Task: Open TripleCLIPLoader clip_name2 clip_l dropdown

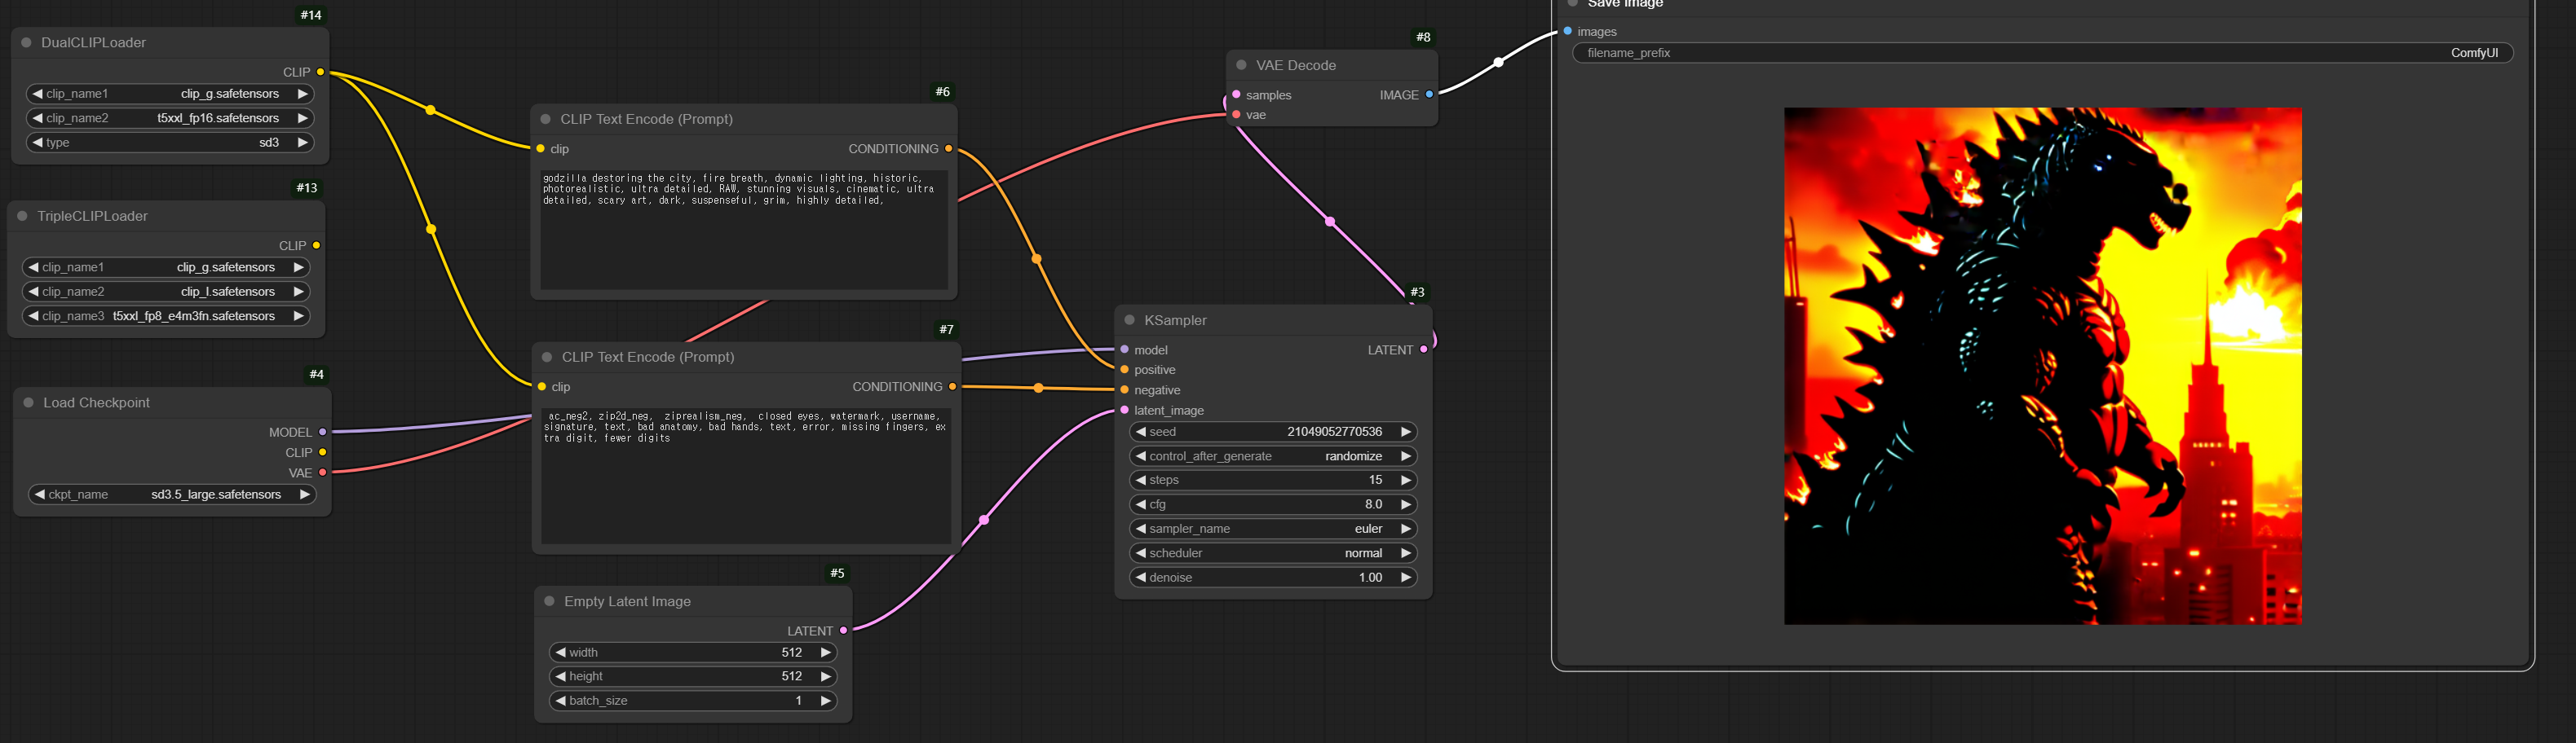Action: (166, 292)
